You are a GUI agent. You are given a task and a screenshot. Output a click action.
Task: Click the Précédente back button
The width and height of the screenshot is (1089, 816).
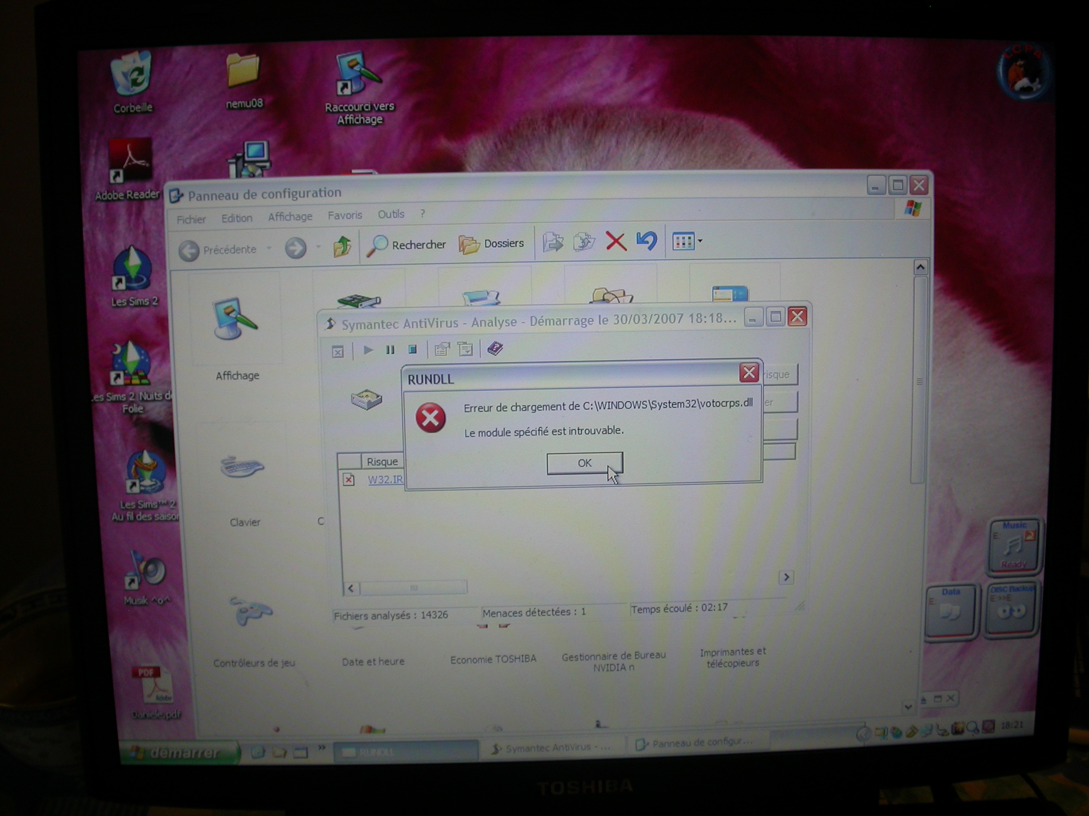click(x=218, y=250)
